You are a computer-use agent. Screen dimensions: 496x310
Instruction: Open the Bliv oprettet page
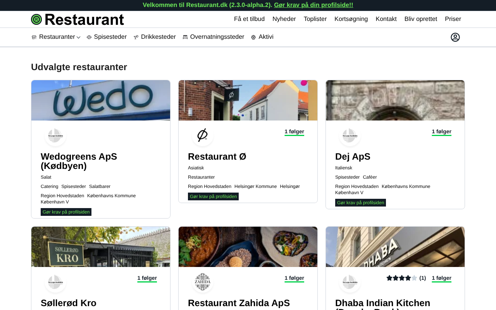click(x=421, y=19)
